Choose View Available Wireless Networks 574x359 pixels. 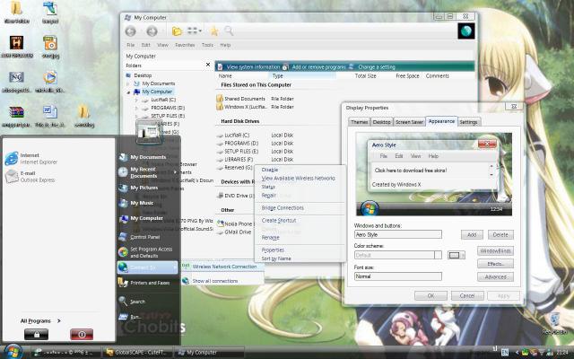(299, 178)
